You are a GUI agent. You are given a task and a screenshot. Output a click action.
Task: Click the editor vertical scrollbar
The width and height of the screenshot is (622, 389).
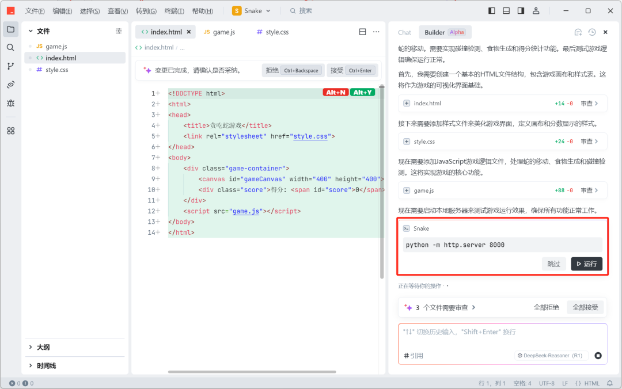click(382, 182)
